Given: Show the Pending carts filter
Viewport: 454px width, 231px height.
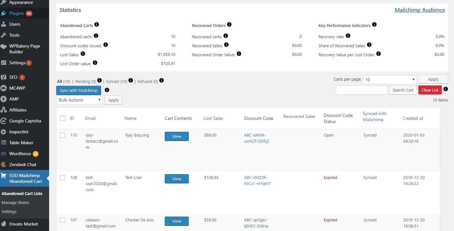Looking at the screenshot, I should click(83, 82).
